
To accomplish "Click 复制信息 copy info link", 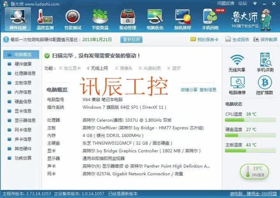I will pyautogui.click(x=208, y=89).
